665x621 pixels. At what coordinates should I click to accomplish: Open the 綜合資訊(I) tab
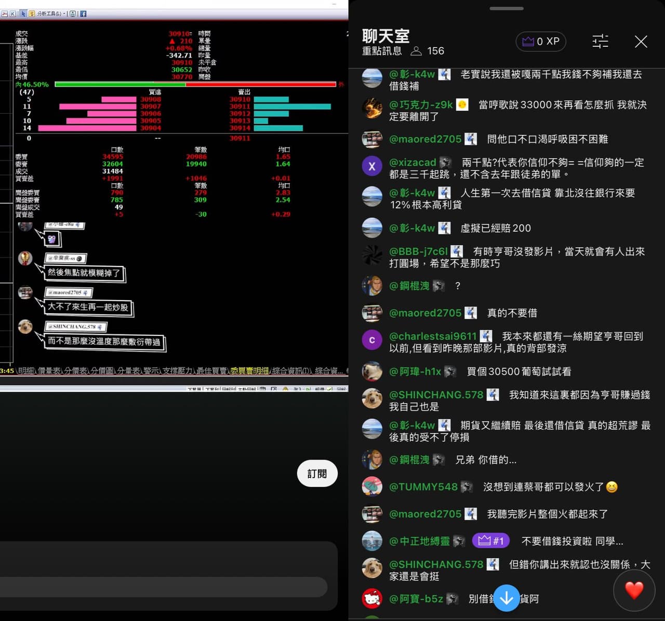pyautogui.click(x=291, y=371)
